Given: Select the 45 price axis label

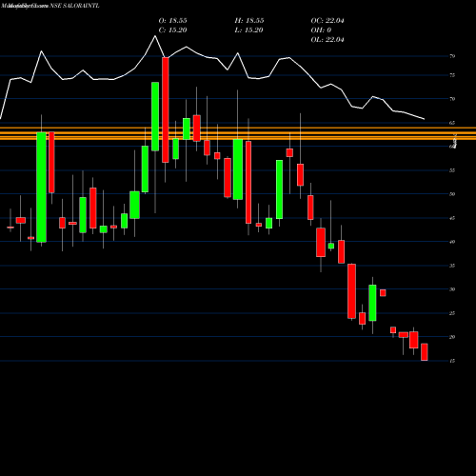Looking at the screenshot, I should tap(452, 218).
